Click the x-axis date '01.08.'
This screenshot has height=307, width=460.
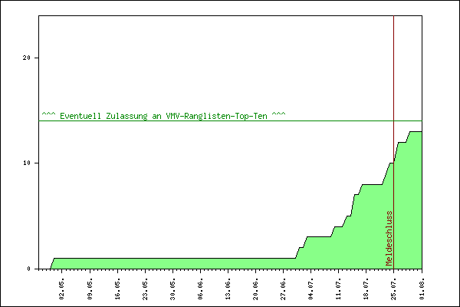click(x=422, y=289)
